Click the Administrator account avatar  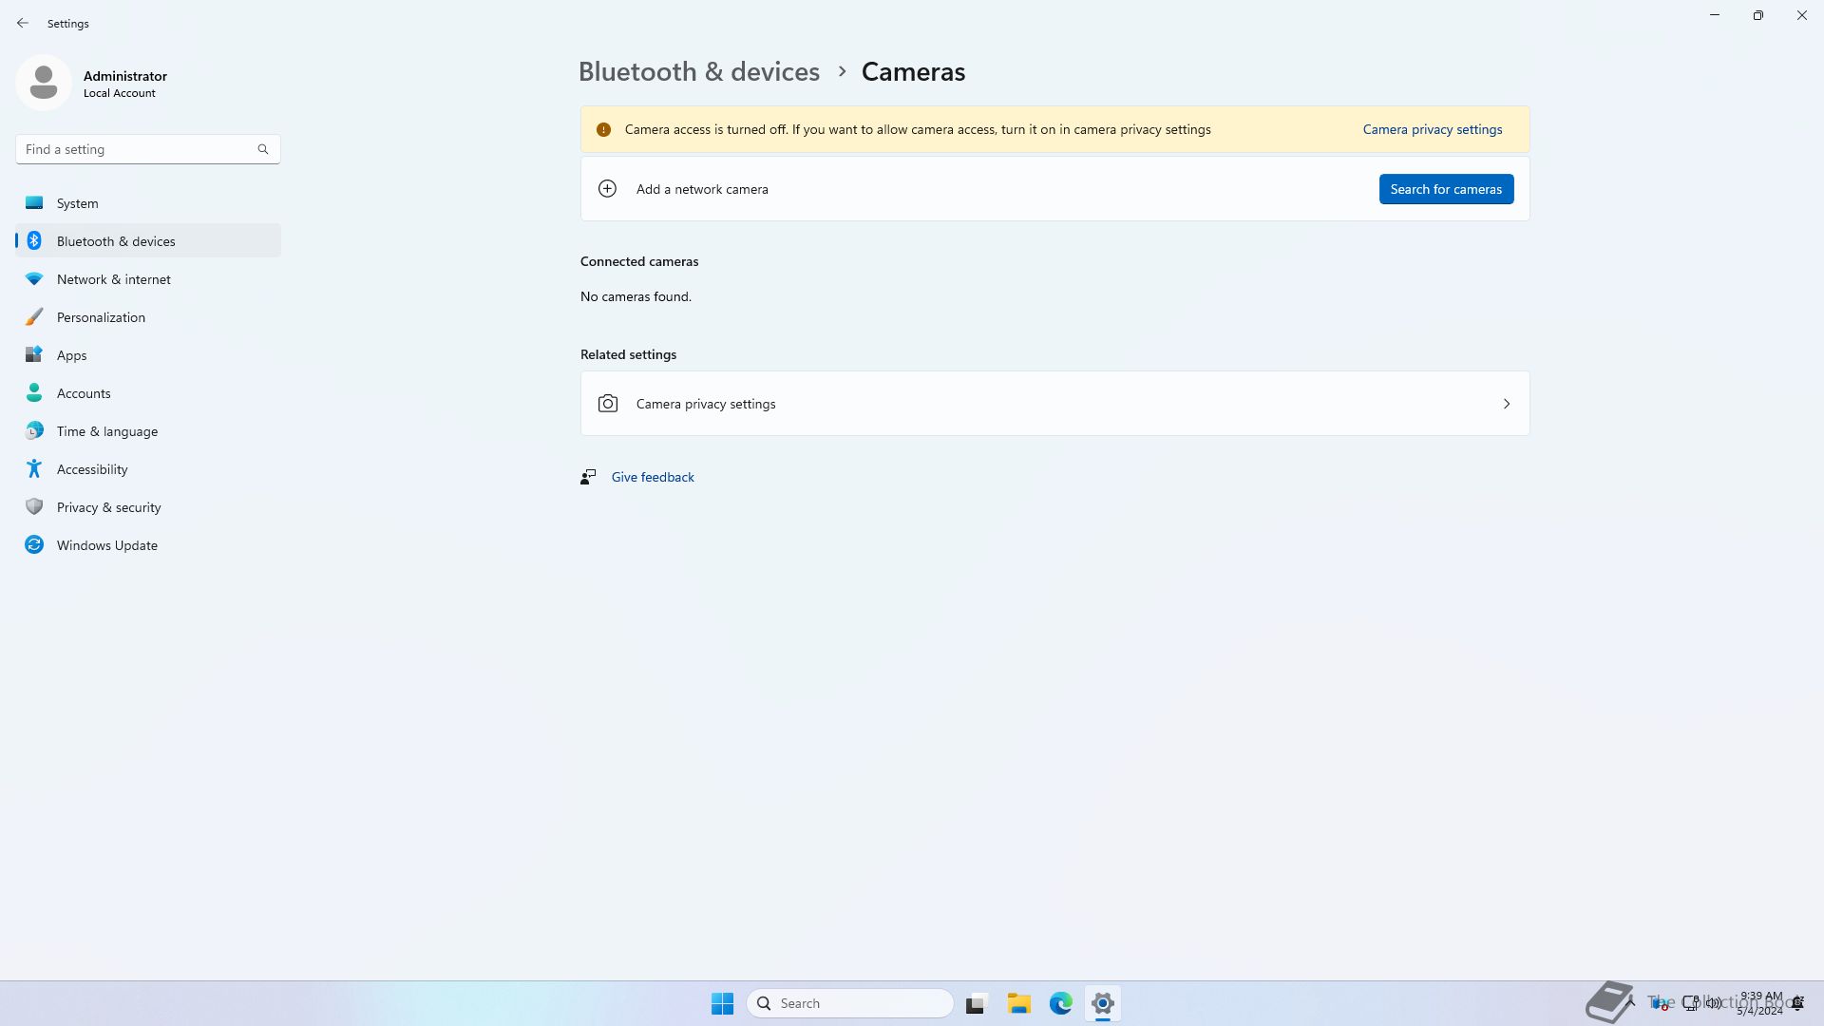(x=44, y=83)
